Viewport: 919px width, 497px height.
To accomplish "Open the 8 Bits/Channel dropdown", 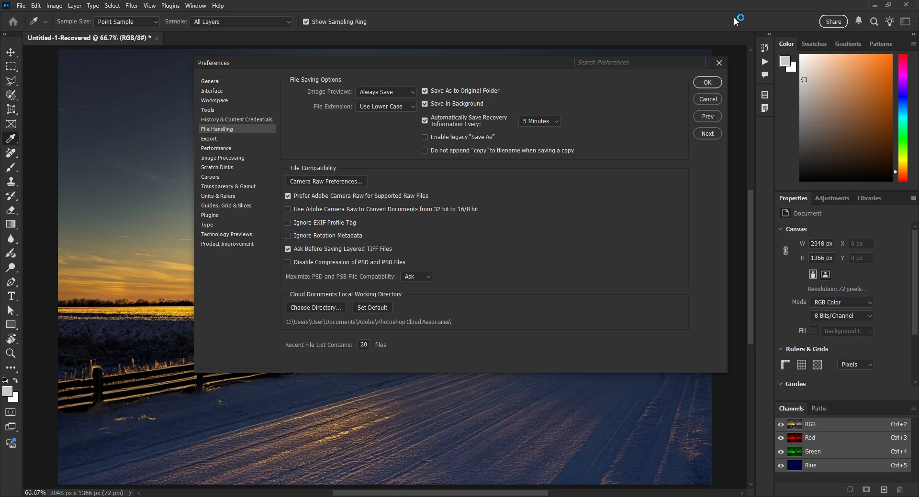I will tap(842, 316).
